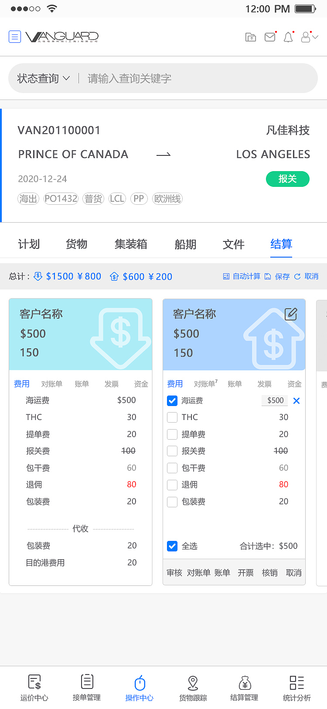Select the 文件 tab
This screenshot has width=327, height=709.
click(234, 244)
